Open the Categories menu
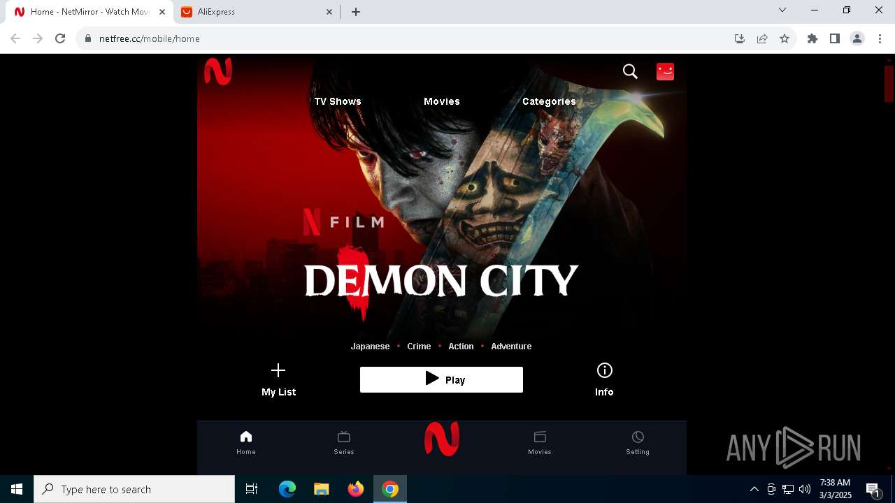This screenshot has width=895, height=503. [x=549, y=101]
